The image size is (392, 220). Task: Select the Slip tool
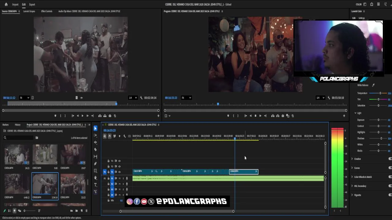[x=95, y=156]
